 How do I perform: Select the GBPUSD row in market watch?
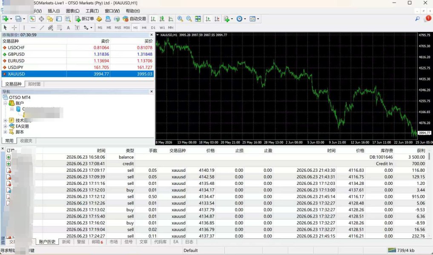(77, 54)
